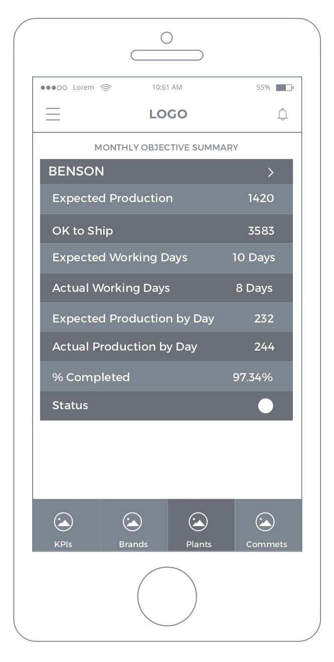Tap the battery indicator icon
This screenshot has width=334, height=662.
[x=284, y=87]
